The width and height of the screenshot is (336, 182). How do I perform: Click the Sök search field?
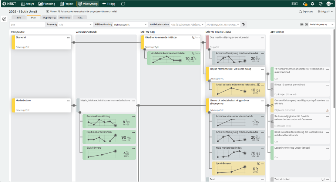pyautogui.click(x=27, y=24)
